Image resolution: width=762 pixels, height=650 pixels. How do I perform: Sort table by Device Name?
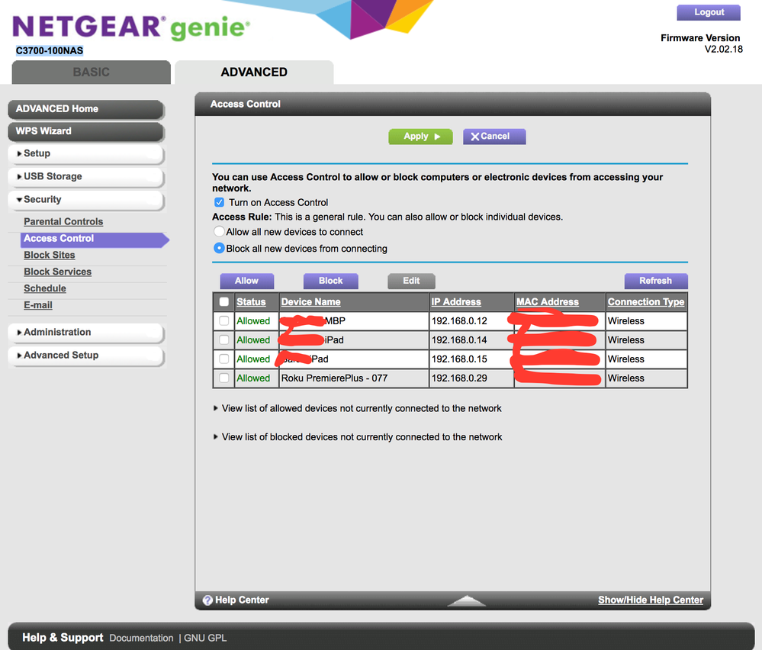tap(311, 302)
